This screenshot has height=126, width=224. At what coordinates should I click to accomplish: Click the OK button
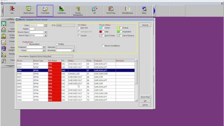coord(145,101)
